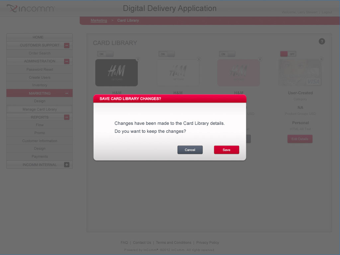Click the Logout link
The height and width of the screenshot is (255, 340).
pyautogui.click(x=327, y=12)
